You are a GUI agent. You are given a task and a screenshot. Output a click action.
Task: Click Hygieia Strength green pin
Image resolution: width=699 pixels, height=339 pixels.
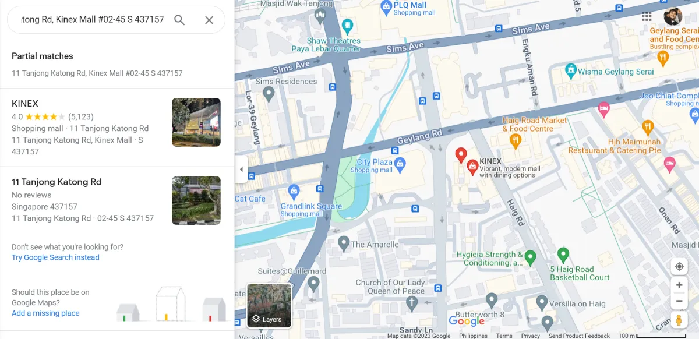click(x=530, y=256)
